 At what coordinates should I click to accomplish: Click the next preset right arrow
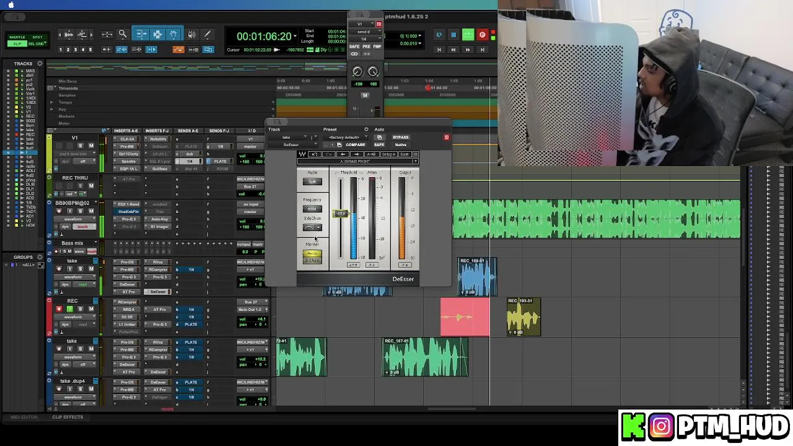(x=356, y=154)
